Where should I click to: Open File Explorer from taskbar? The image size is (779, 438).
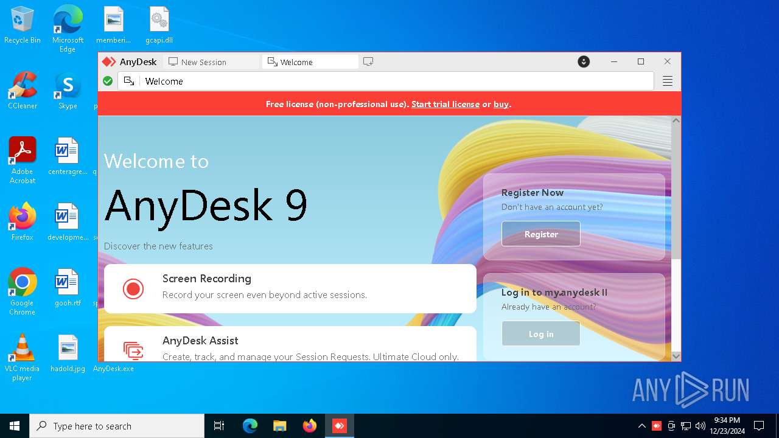click(x=280, y=426)
